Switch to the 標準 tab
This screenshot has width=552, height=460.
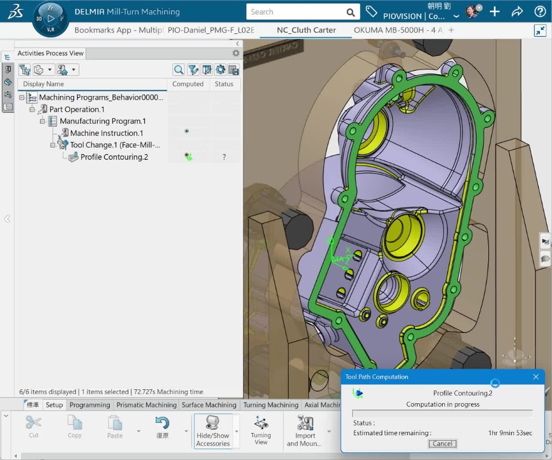[33, 405]
